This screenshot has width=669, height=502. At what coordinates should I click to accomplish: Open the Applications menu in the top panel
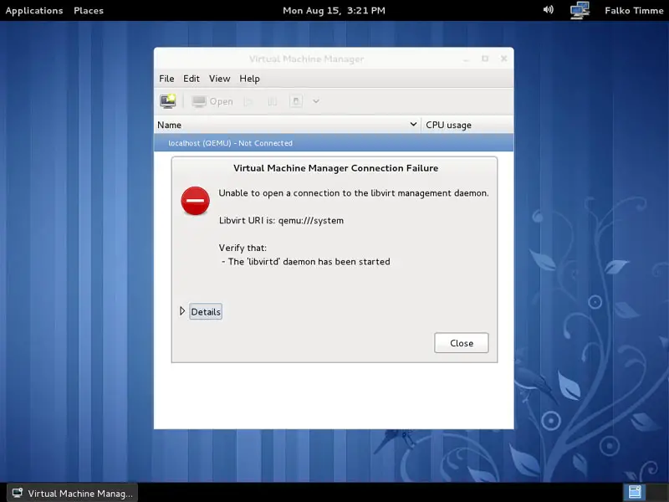[34, 10]
